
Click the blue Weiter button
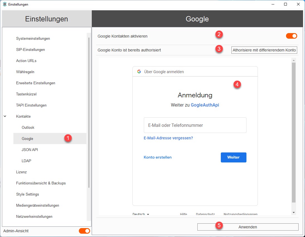pyautogui.click(x=233, y=157)
